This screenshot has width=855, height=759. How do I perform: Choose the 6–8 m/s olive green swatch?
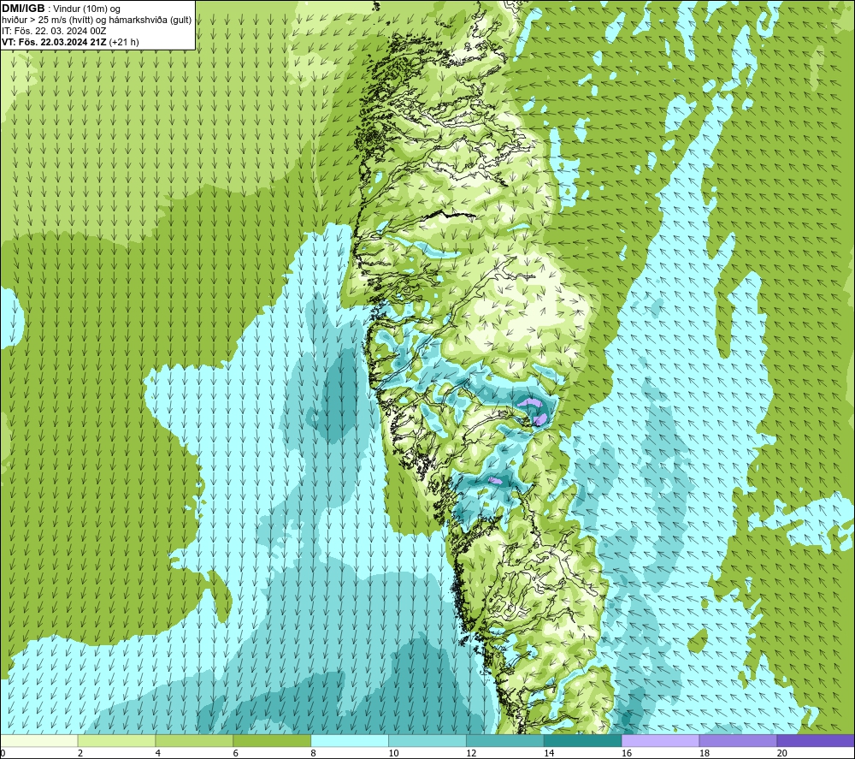[x=272, y=740]
